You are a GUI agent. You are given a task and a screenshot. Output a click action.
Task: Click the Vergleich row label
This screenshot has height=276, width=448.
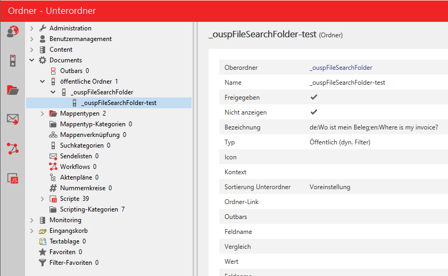(238, 247)
